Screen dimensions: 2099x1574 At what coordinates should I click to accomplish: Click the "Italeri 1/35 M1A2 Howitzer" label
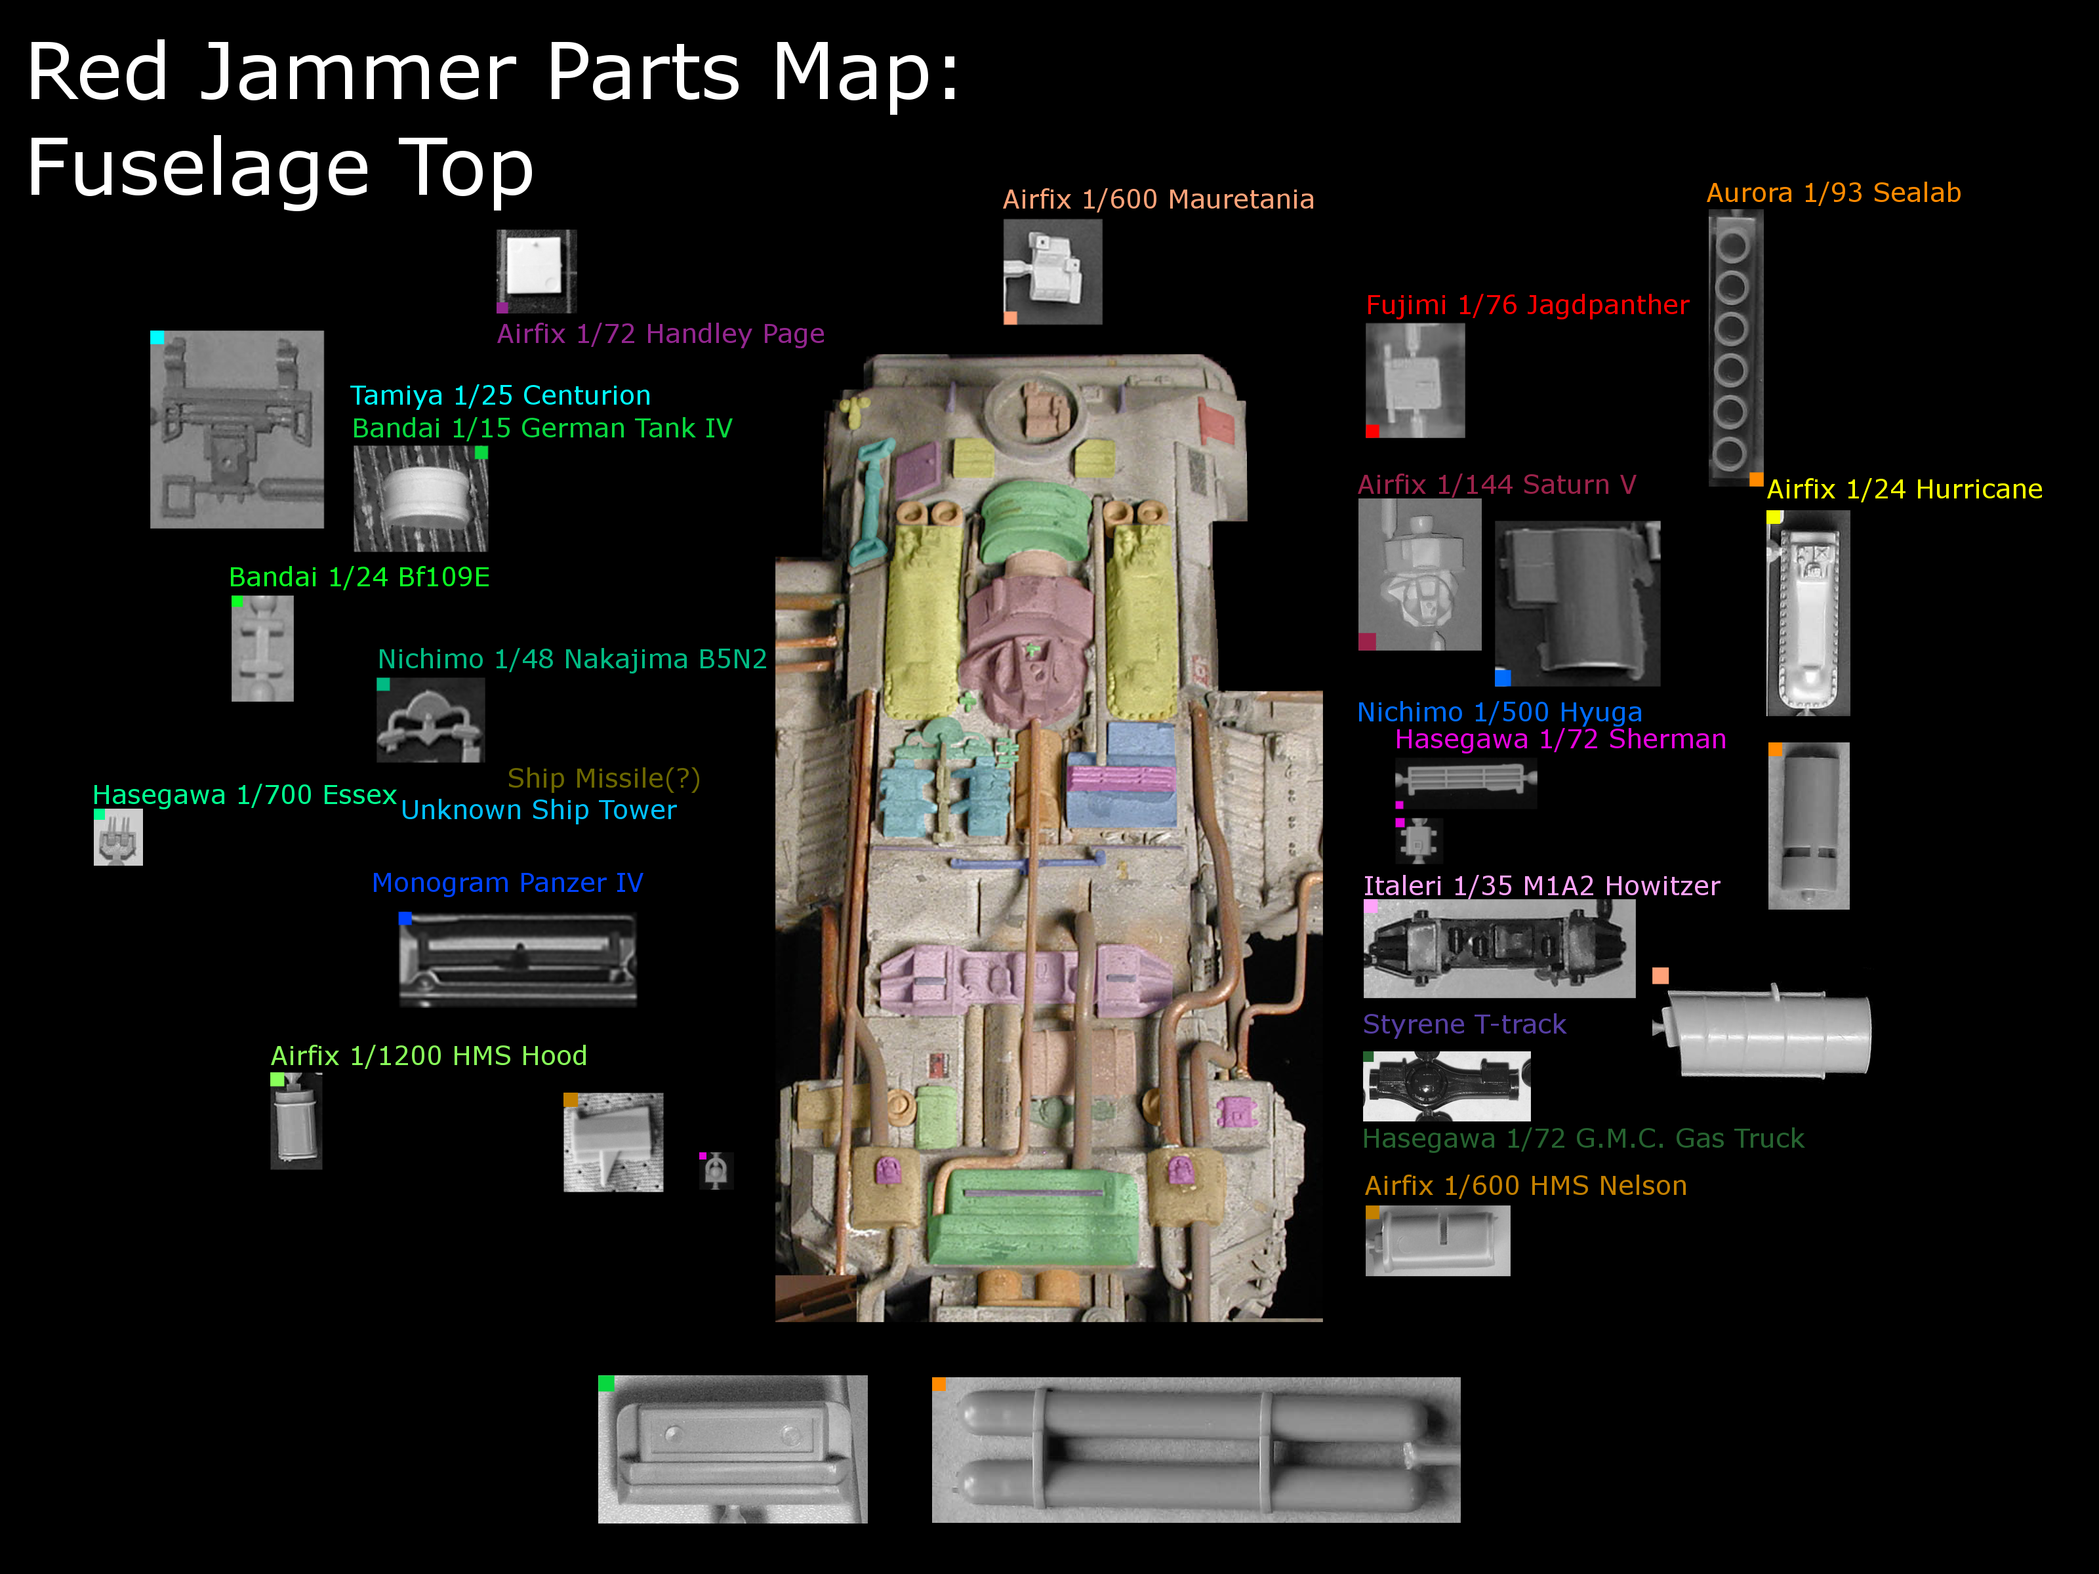click(x=1541, y=886)
